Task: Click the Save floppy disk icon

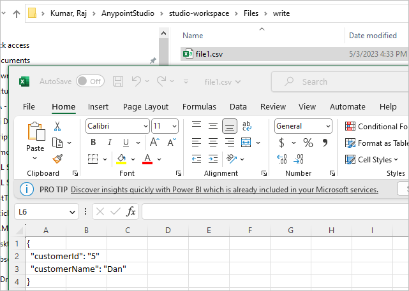Action: (118, 82)
